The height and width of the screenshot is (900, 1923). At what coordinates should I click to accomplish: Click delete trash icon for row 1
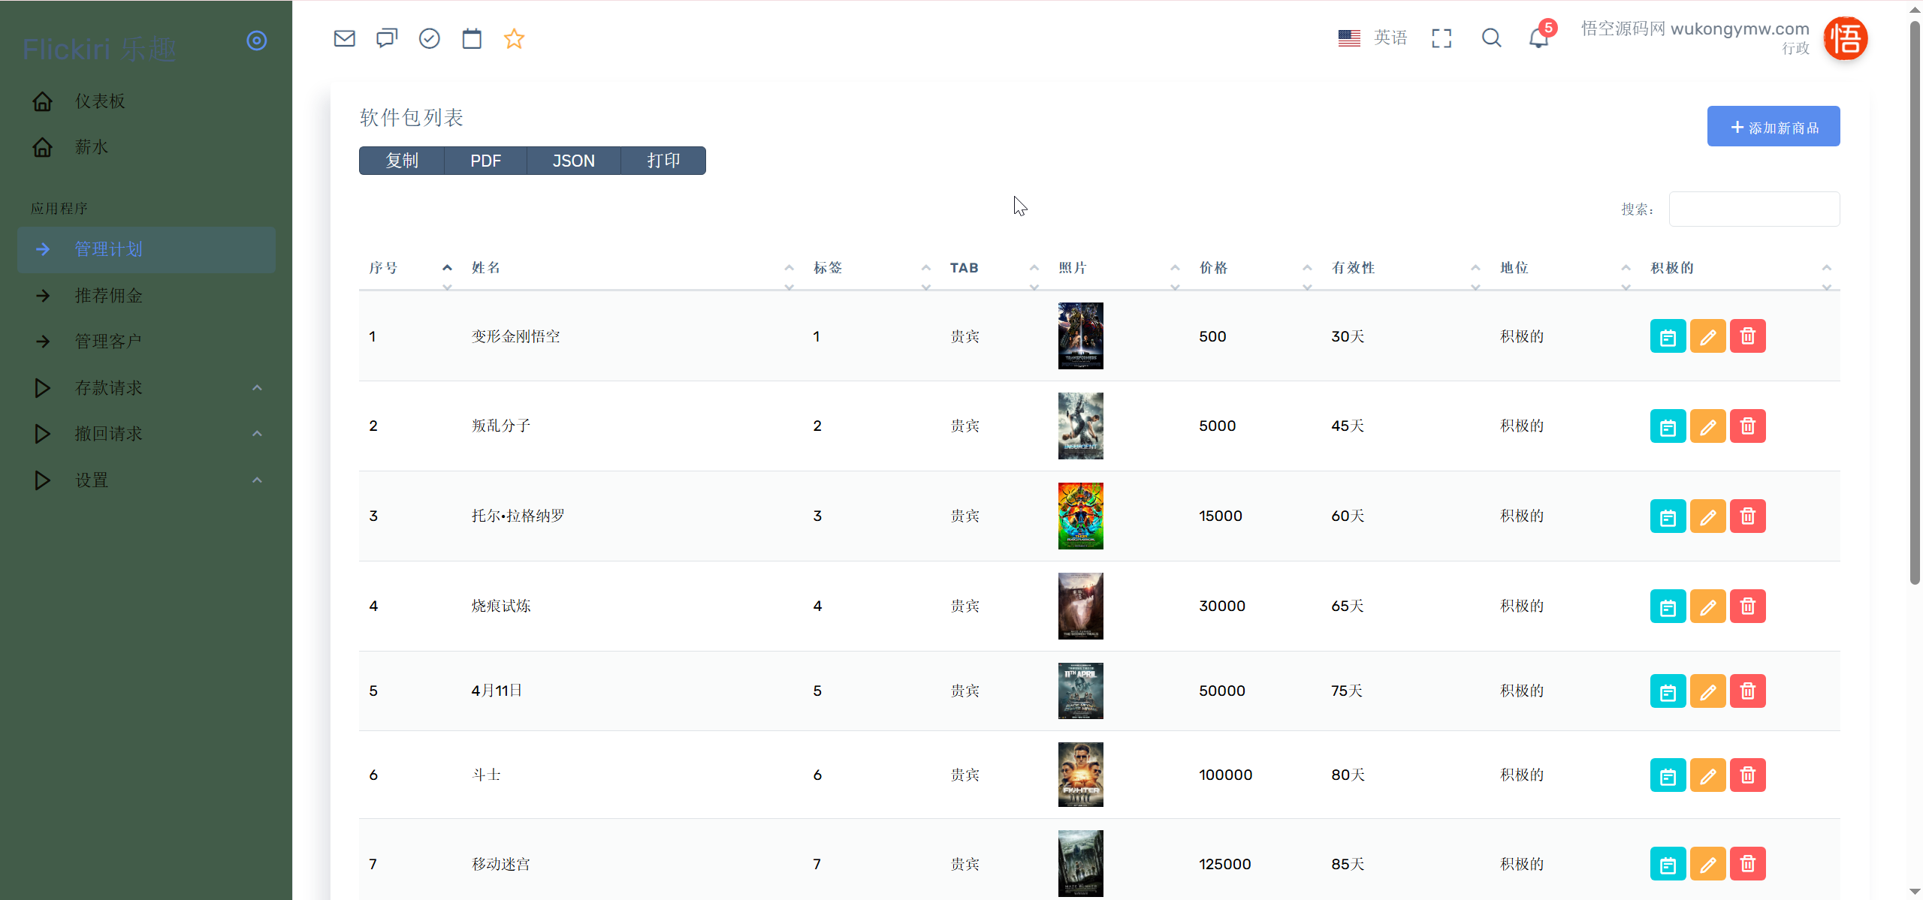1747,336
